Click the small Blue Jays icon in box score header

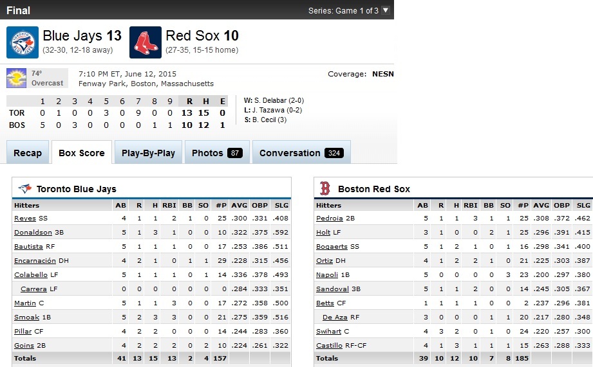(x=25, y=189)
